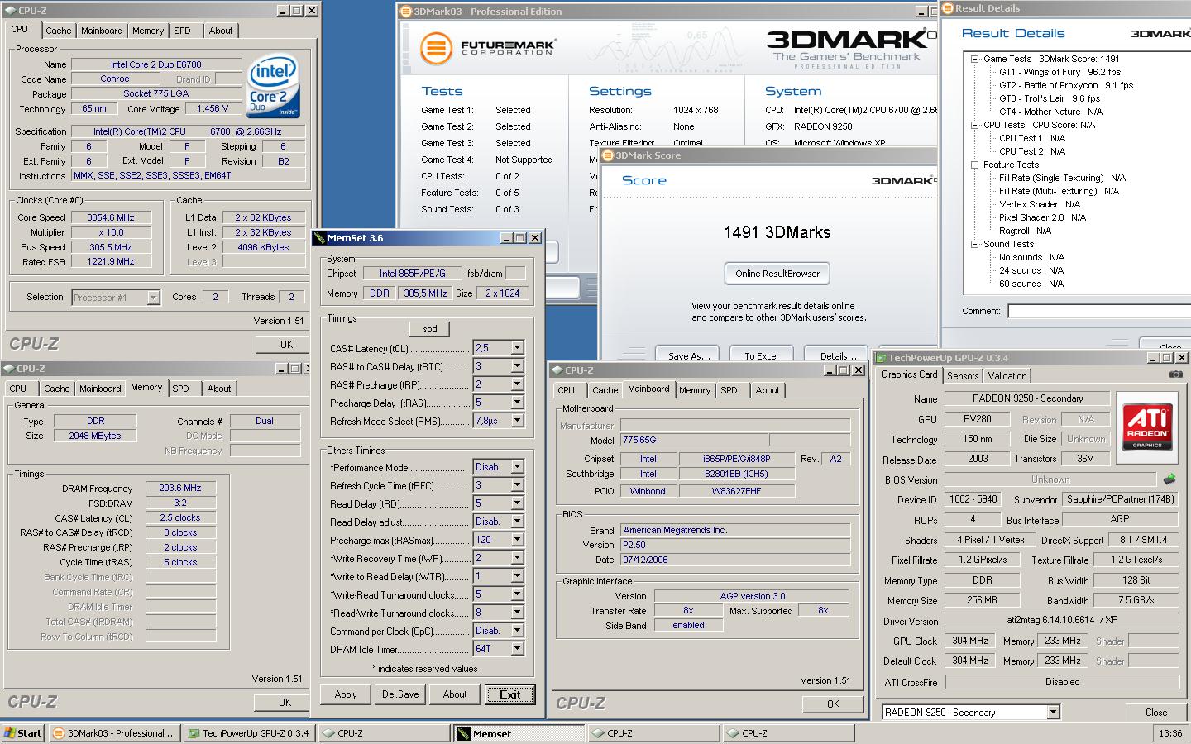
Task: Click the To Excel button in 3DMark Score
Action: 761,355
